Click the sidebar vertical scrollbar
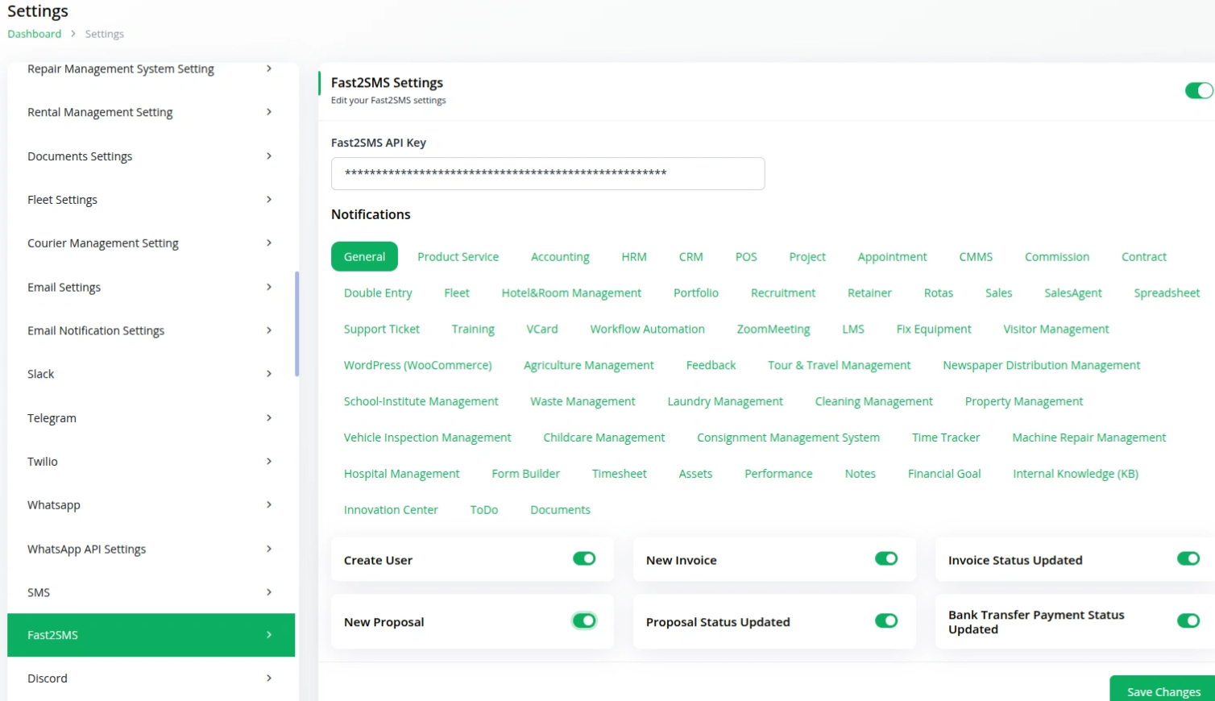Viewport: 1215px width, 701px height. [296, 324]
